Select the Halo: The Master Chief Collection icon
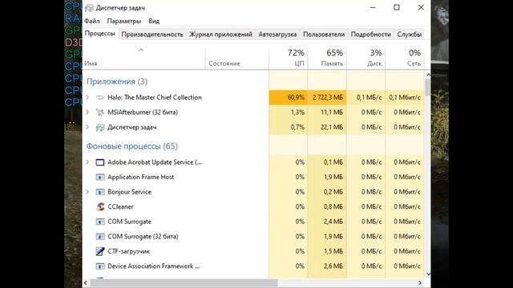This screenshot has height=288, width=513. [100, 98]
